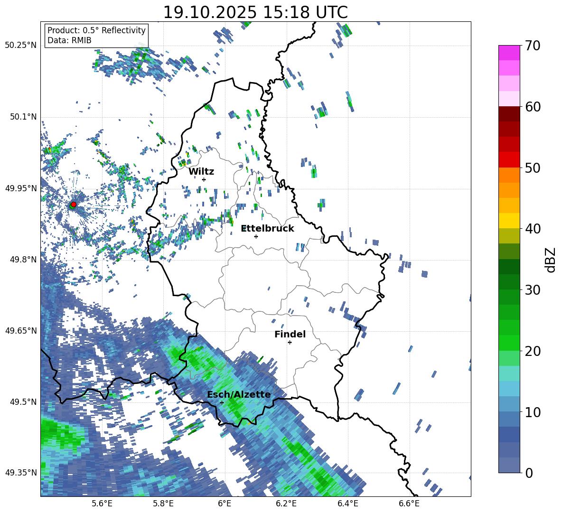Viewport: 562px width, 513px height.
Task: Click the 6.6°E longitude label
Action: tap(409, 504)
